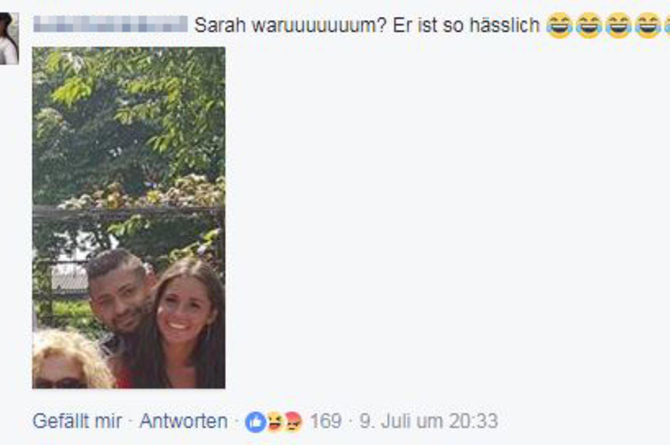Open the "9. Juli um 20:33" timestamp

[x=429, y=421]
